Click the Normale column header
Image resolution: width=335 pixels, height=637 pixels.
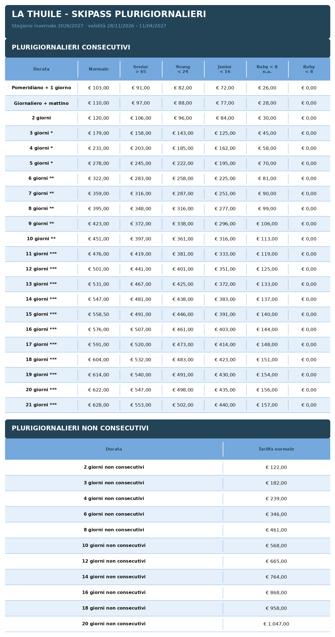point(99,69)
